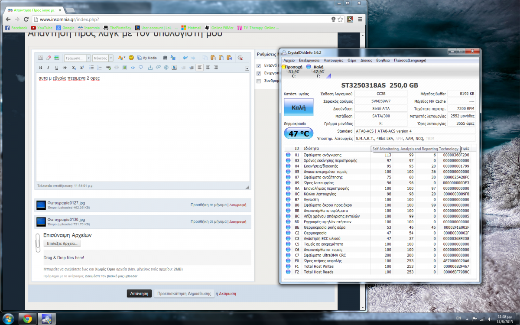Toggle bold formatting in the reply editor
Screen dimensions: 520x325
point(40,68)
